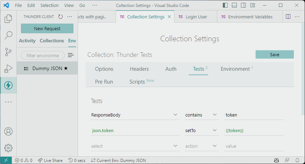
Task: Toggle the primary side bar layout icon
Action: [225, 5]
